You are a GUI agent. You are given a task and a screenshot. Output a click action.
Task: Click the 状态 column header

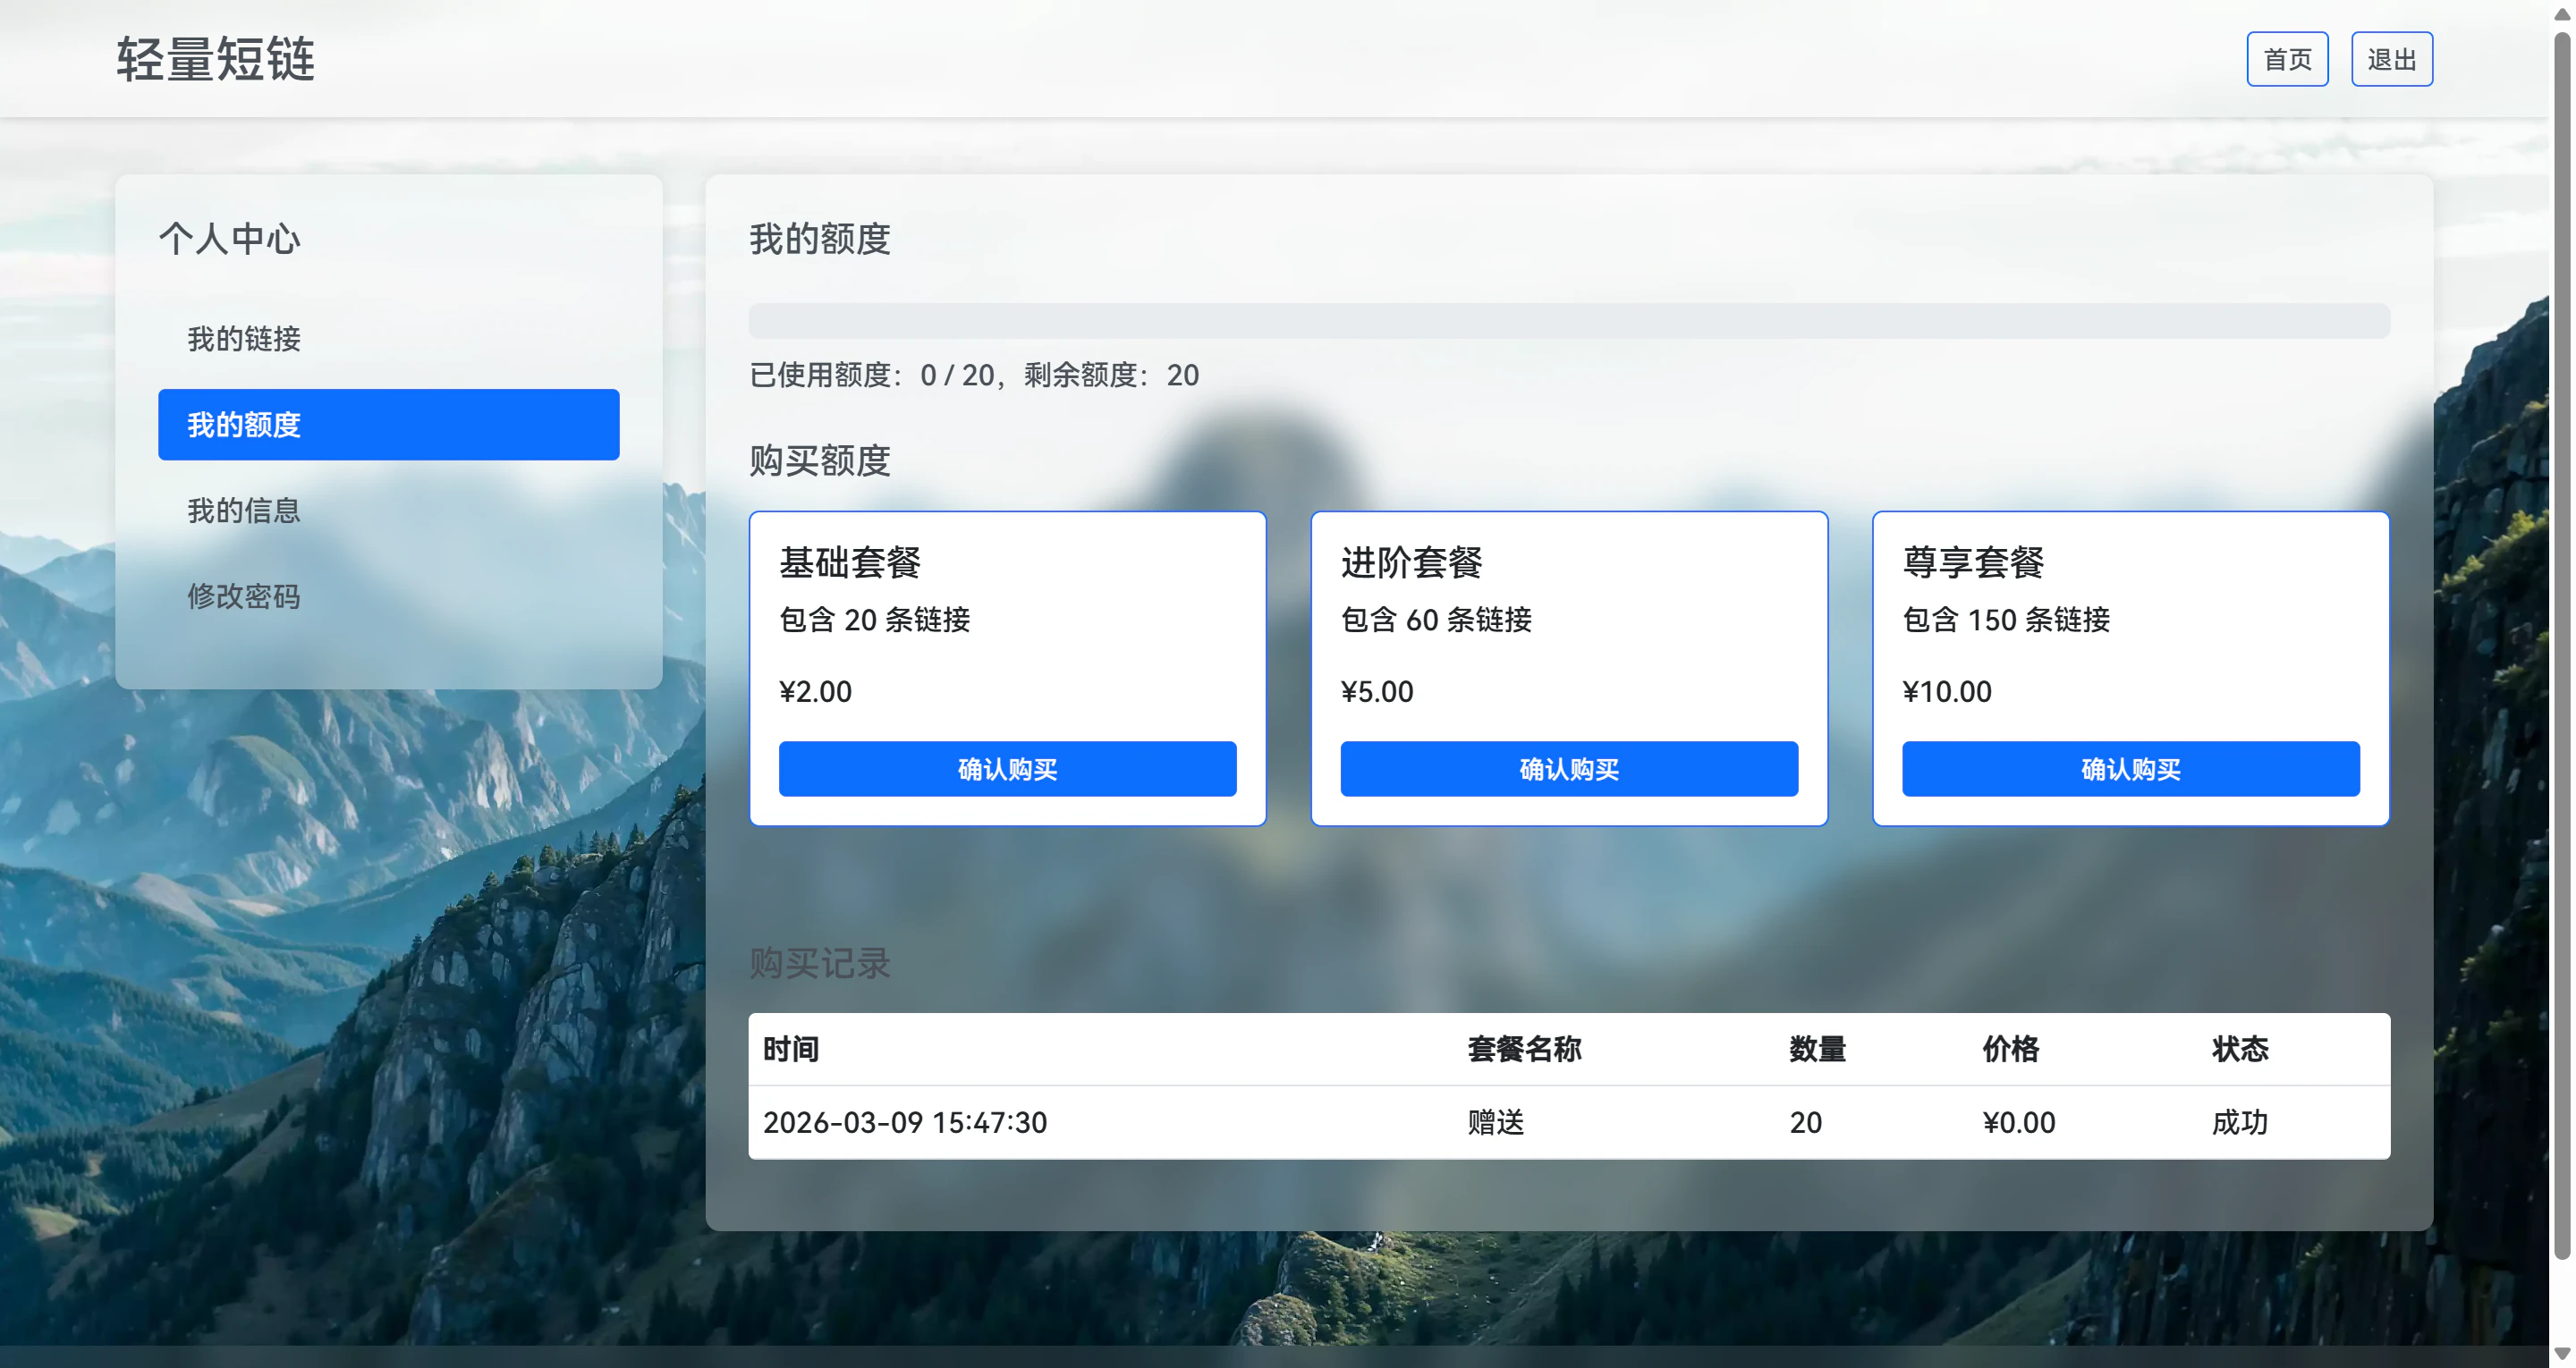(x=2239, y=1049)
